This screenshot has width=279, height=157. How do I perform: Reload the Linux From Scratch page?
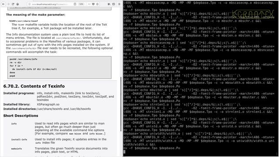[13, 4]
